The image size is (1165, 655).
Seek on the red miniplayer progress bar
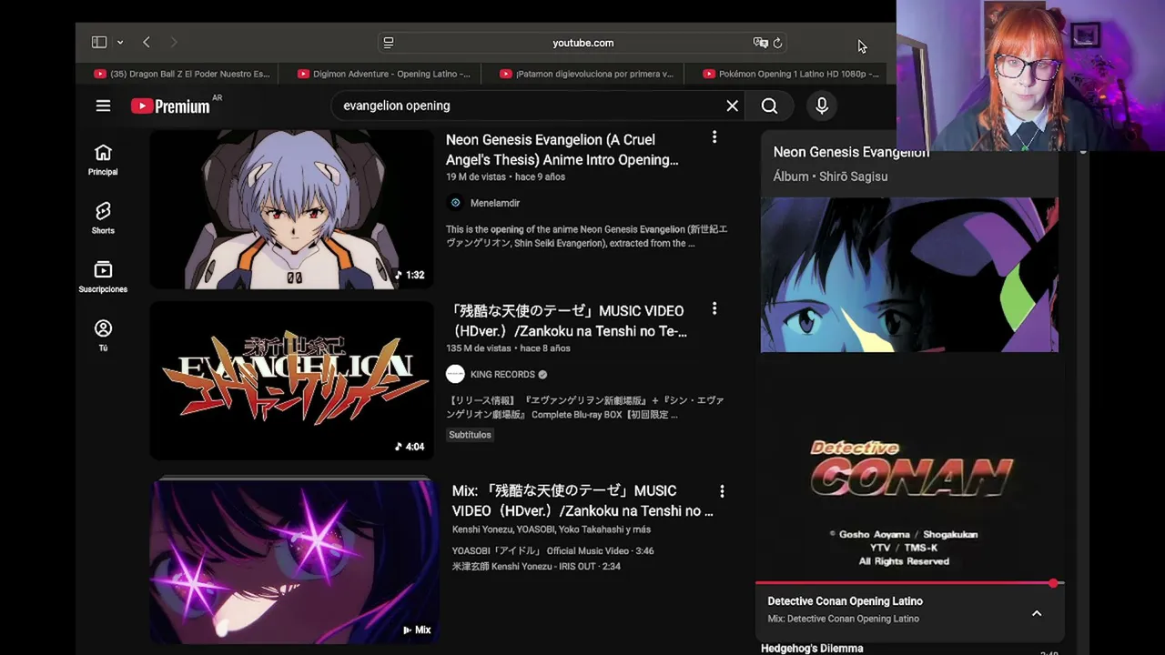pyautogui.click(x=909, y=583)
